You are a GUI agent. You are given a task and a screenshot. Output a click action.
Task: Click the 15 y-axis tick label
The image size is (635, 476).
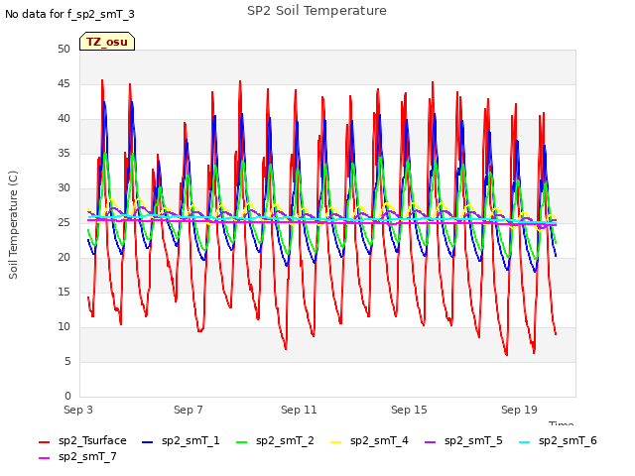coord(63,292)
